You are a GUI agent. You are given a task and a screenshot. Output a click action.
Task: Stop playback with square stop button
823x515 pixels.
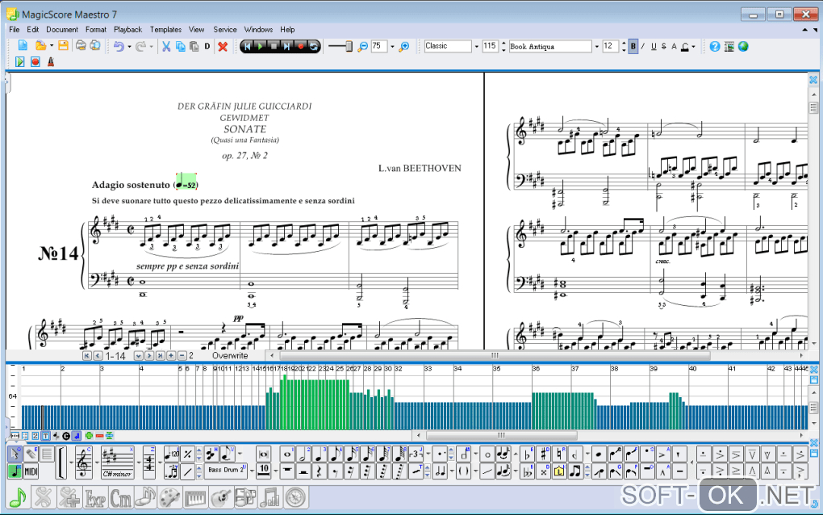(x=274, y=47)
